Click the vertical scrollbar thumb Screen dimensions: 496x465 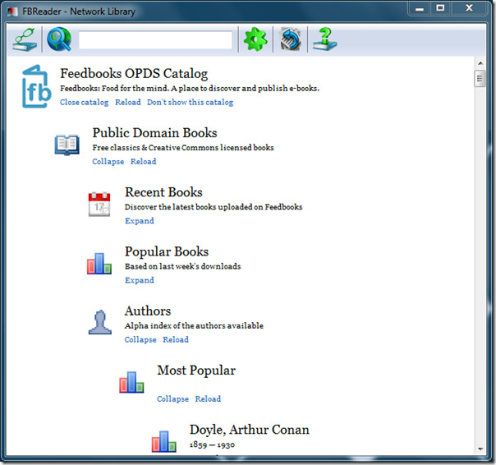480,79
